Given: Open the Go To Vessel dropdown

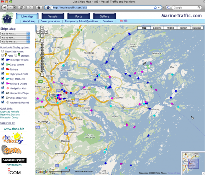Looking at the screenshot, I should pyautogui.click(x=15, y=42).
